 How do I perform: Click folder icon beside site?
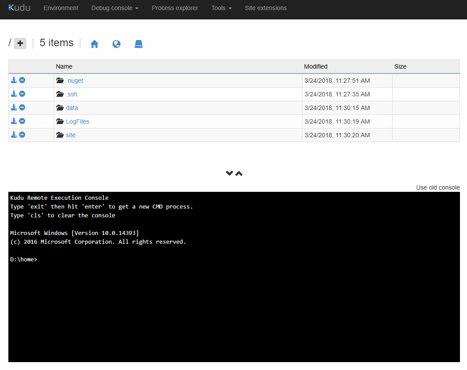(60, 135)
